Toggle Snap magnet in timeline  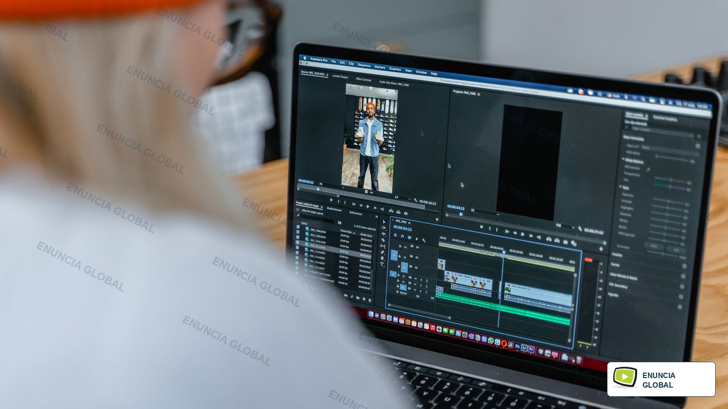tap(402, 236)
